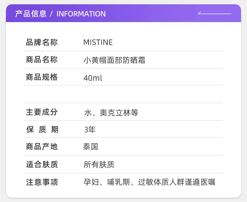Select the 商品产地 label
This screenshot has width=247, height=202.
tap(42, 147)
